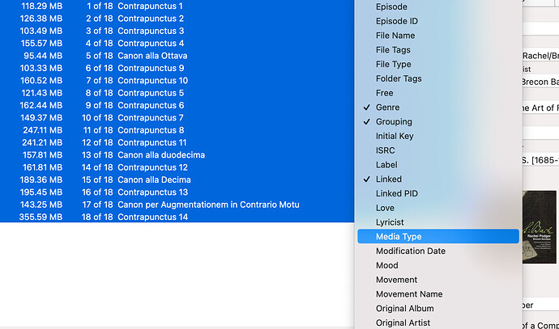Viewport: 559px width, 329px height.
Task: Select the Canon alla Ottava track
Action: (x=153, y=56)
